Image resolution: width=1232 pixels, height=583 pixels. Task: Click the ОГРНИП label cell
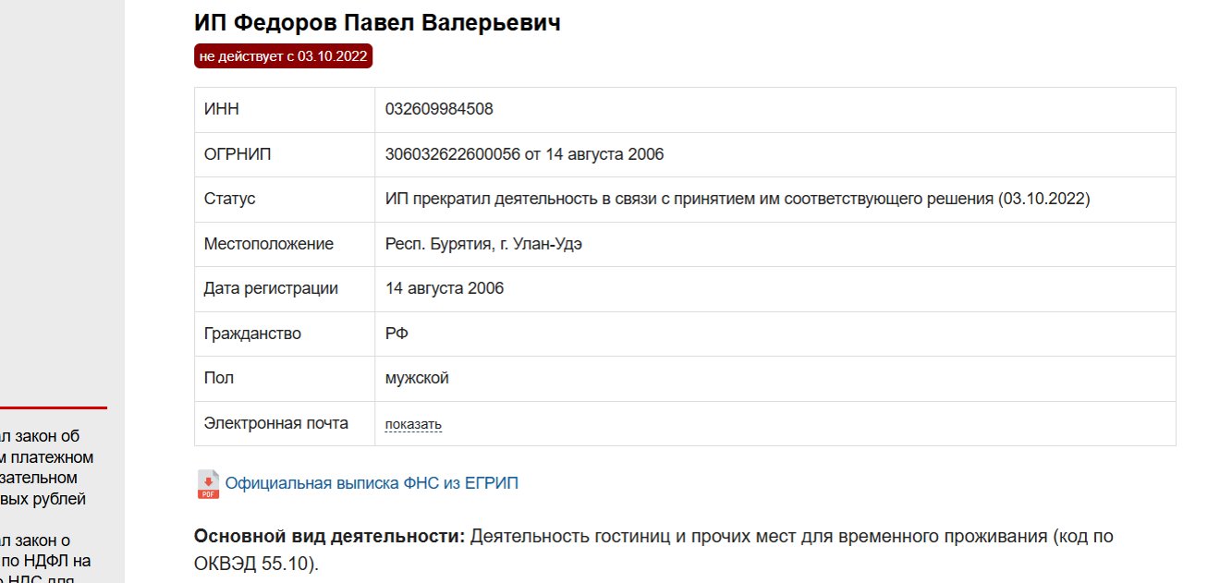(285, 154)
